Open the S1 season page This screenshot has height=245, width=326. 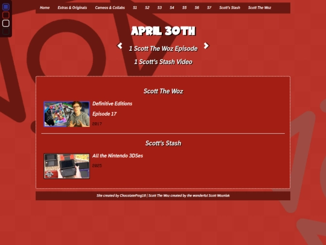click(135, 8)
